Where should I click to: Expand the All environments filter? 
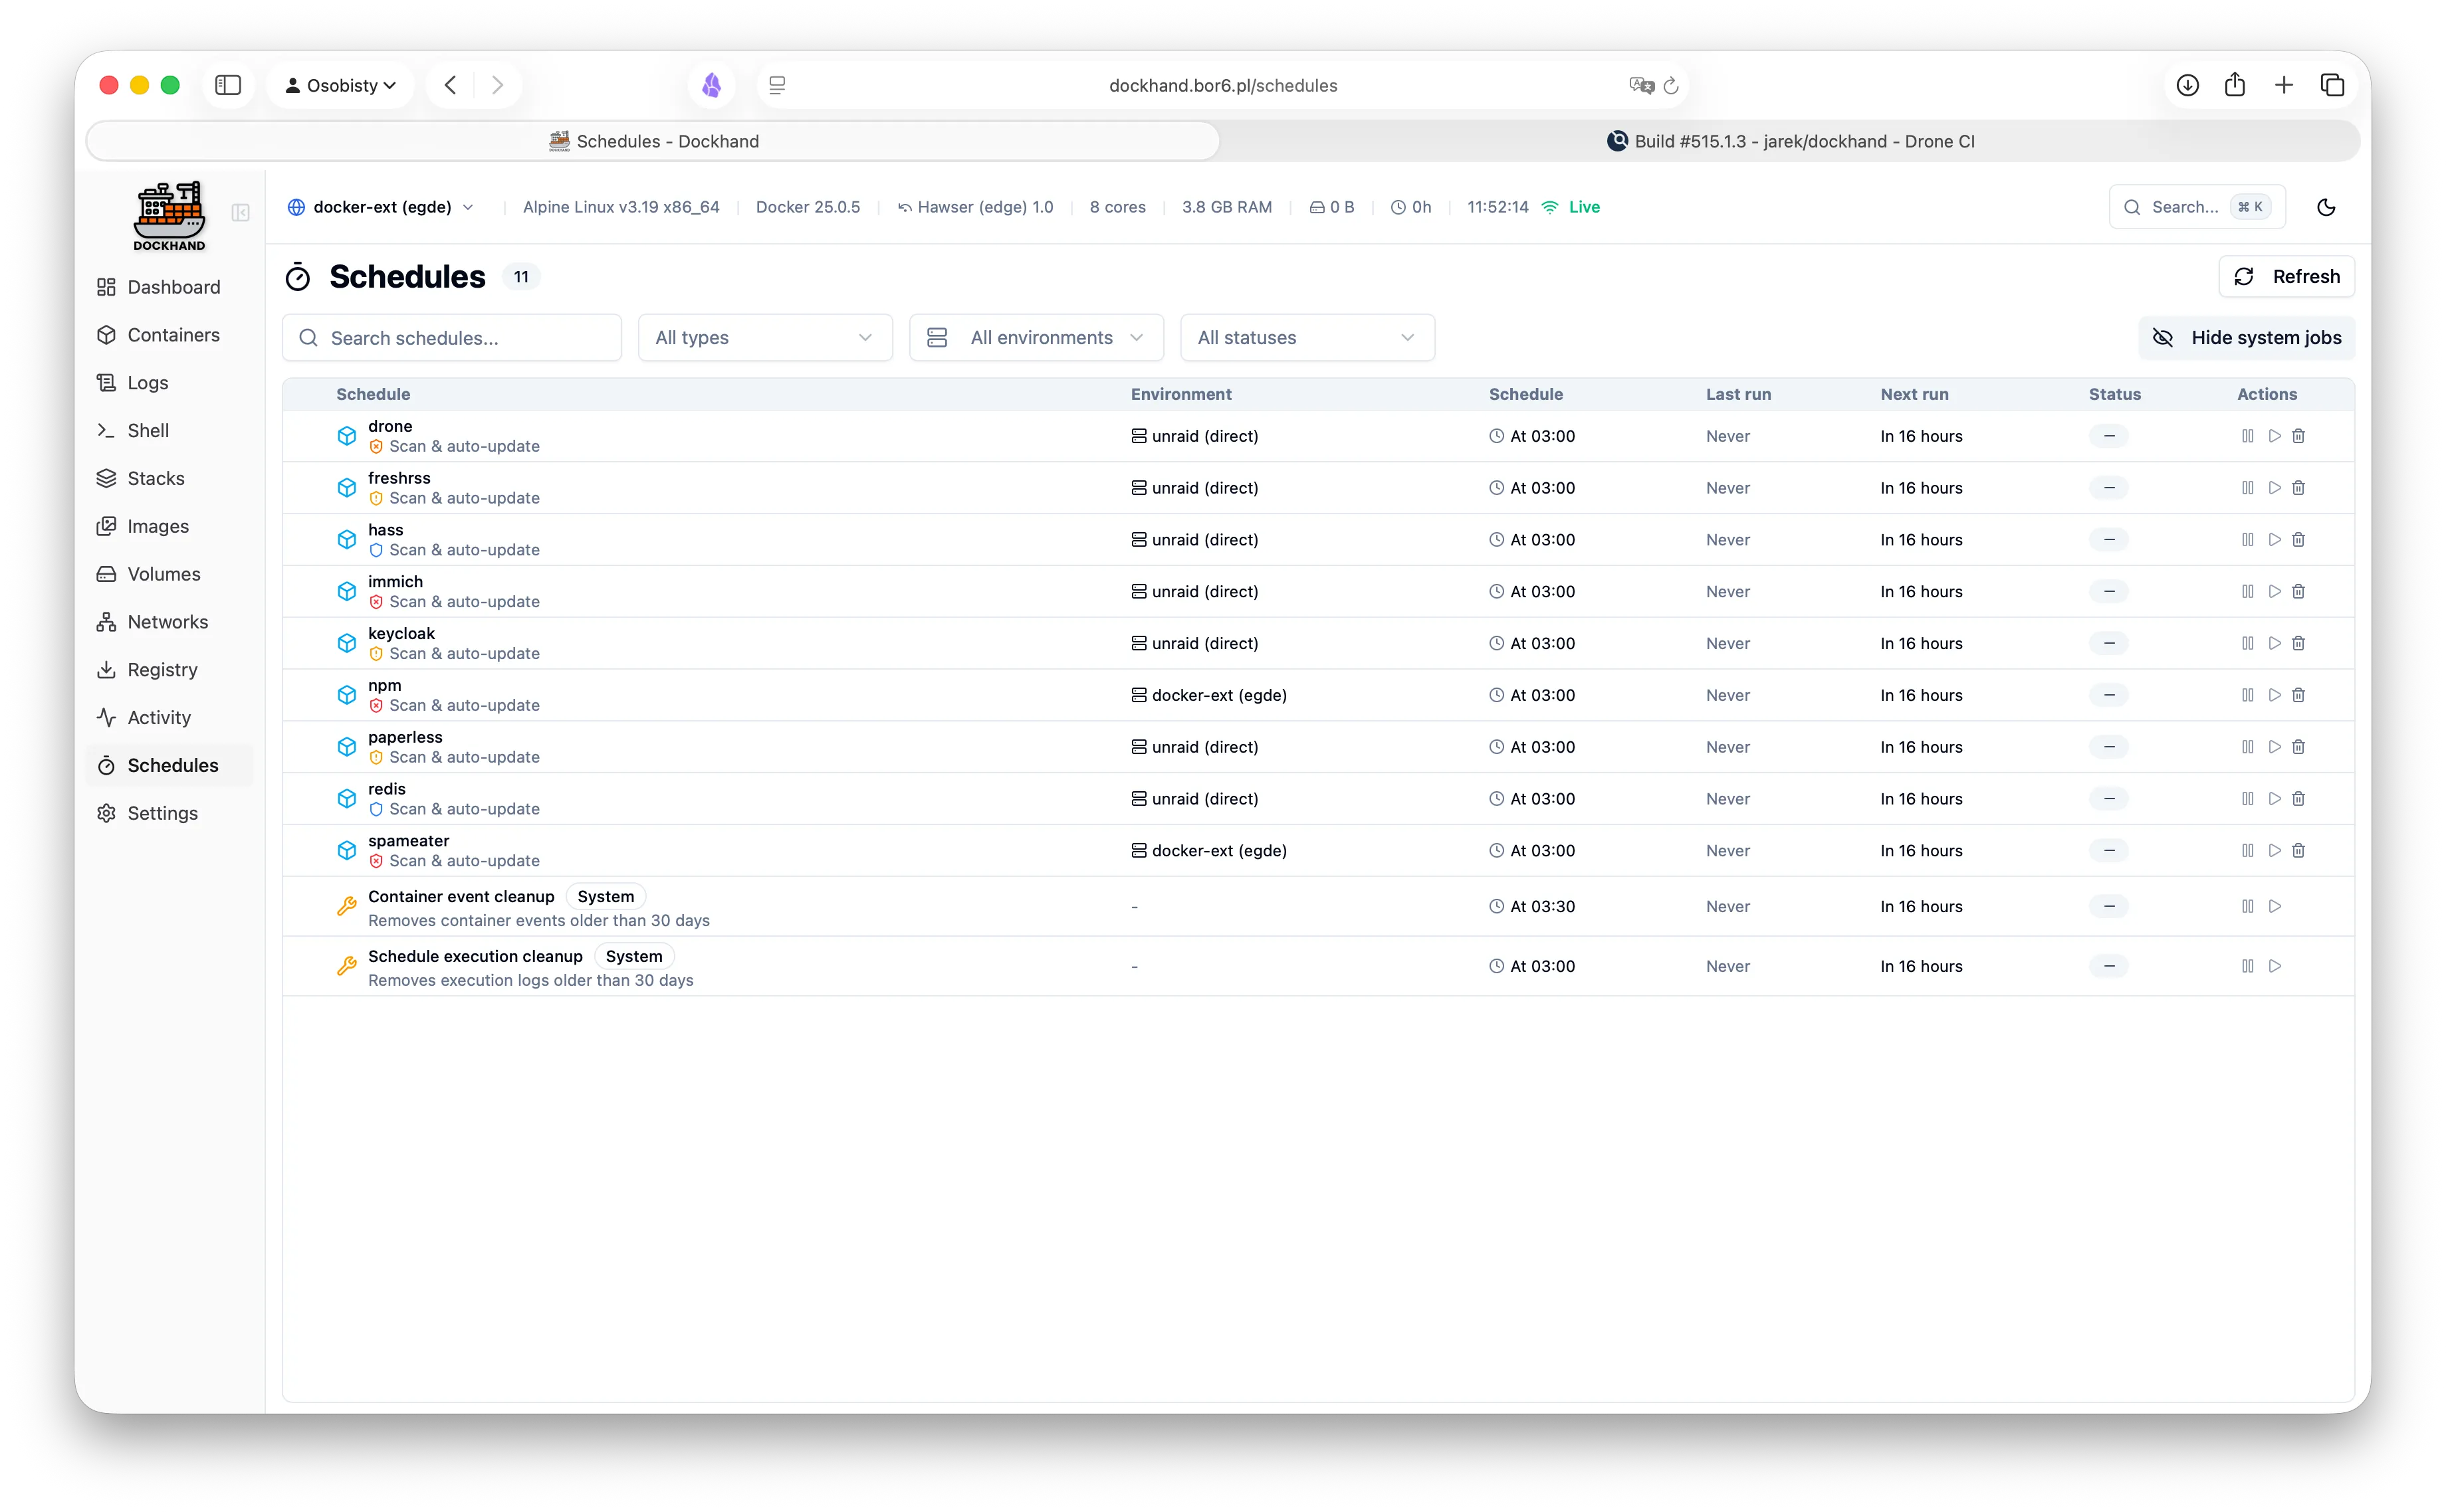tap(1036, 338)
